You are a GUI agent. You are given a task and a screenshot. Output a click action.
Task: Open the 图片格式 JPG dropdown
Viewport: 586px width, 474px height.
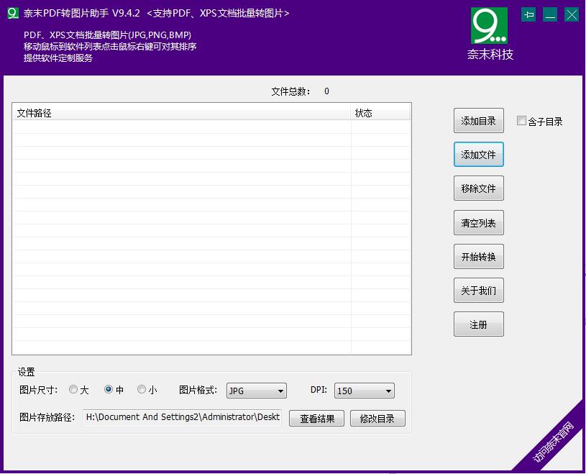(x=257, y=391)
